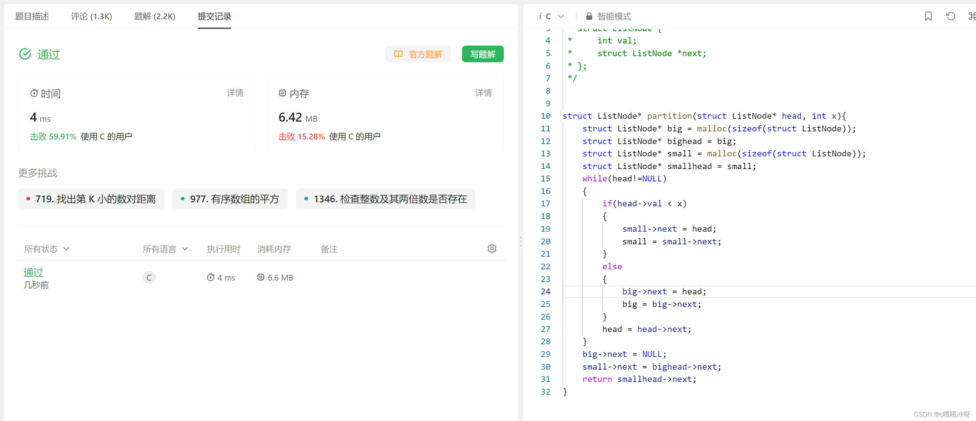Open submission table settings gear
Viewport: 976px width, 421px height.
coord(492,249)
